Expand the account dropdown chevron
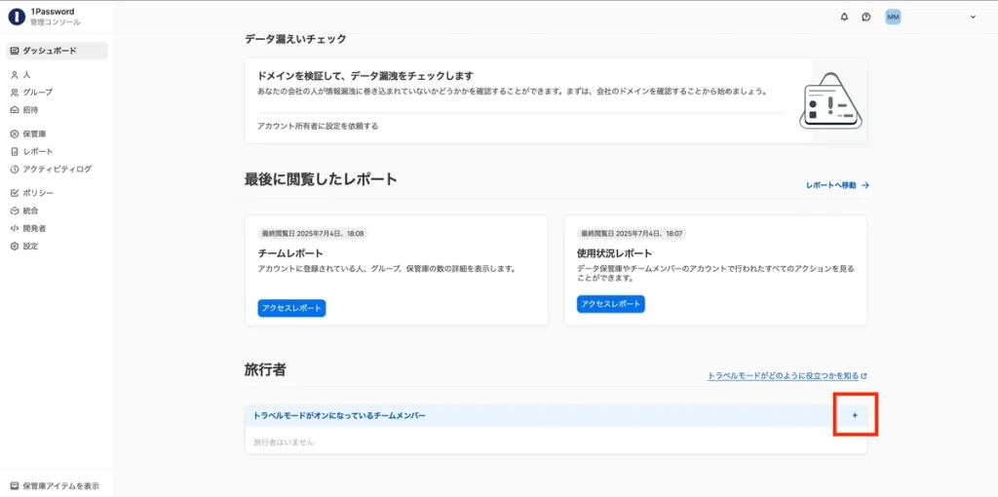The width and height of the screenshot is (998, 497). click(973, 17)
